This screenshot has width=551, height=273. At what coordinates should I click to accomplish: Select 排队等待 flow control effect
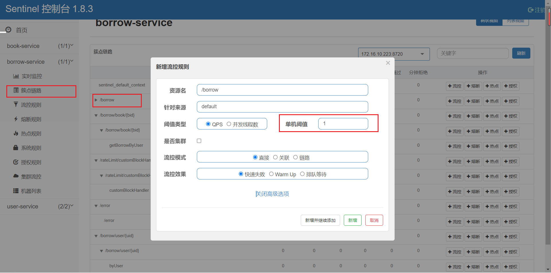tap(302, 174)
